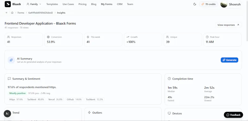Select the Https 97.6% keyword chip
Screen dimensions: 248x121
point(16,100)
